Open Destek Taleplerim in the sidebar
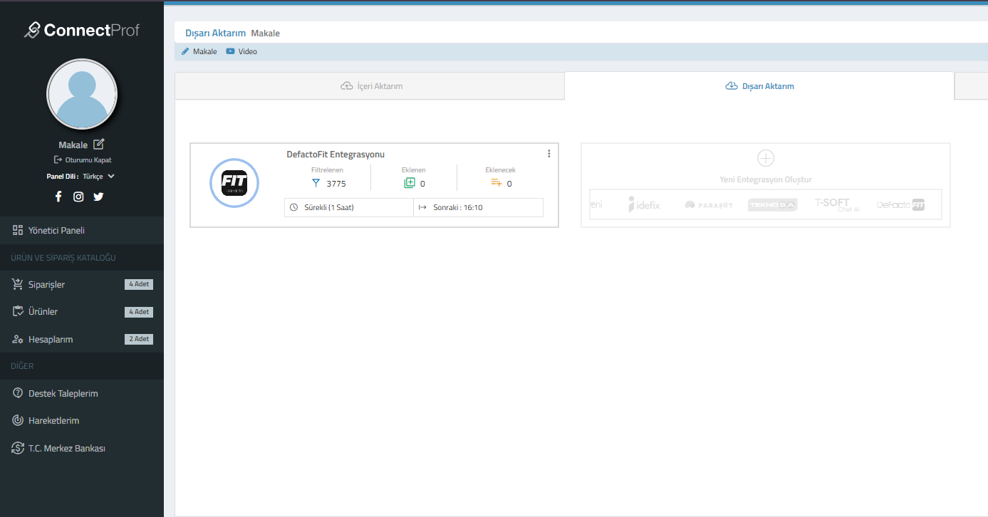The width and height of the screenshot is (988, 517). tap(63, 394)
